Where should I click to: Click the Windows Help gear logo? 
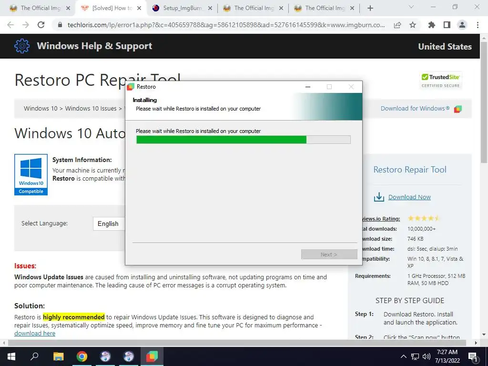tap(22, 46)
